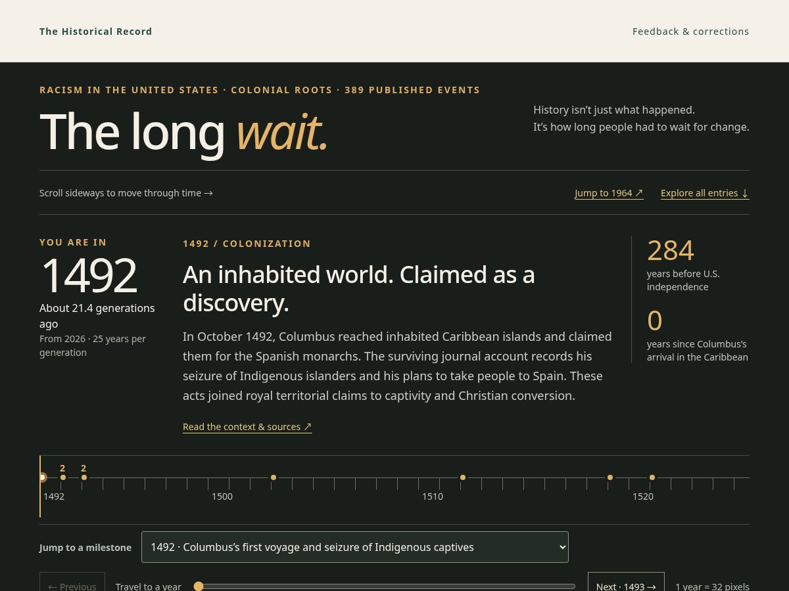Click the 'Jump to a milestone' label
Image resolution: width=789 pixels, height=591 pixels.
[x=85, y=548]
